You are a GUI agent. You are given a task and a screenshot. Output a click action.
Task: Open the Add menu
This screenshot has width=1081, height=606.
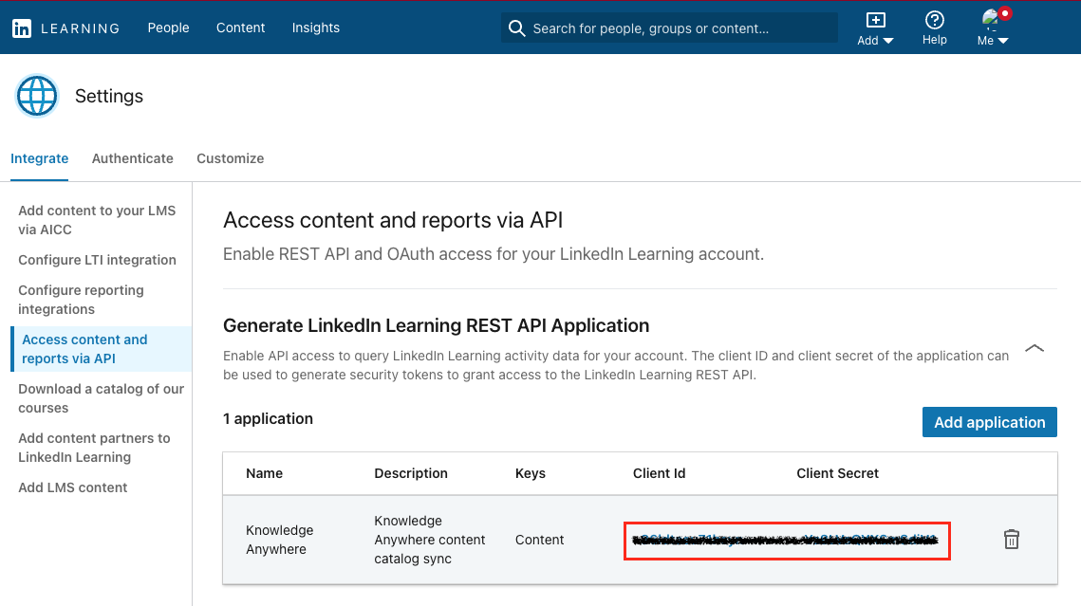[x=875, y=28]
